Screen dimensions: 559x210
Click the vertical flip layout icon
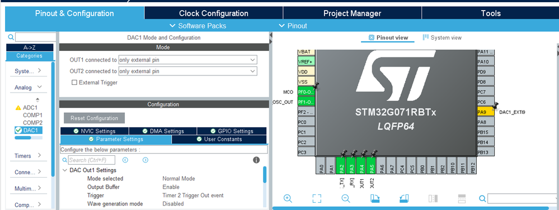(x=433, y=198)
